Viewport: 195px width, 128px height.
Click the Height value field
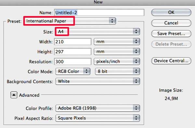[x=72, y=52]
